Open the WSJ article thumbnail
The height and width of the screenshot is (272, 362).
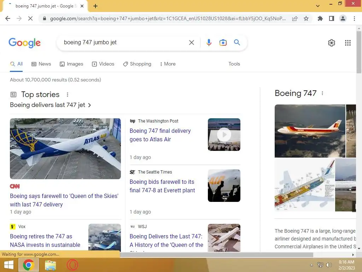(224, 238)
